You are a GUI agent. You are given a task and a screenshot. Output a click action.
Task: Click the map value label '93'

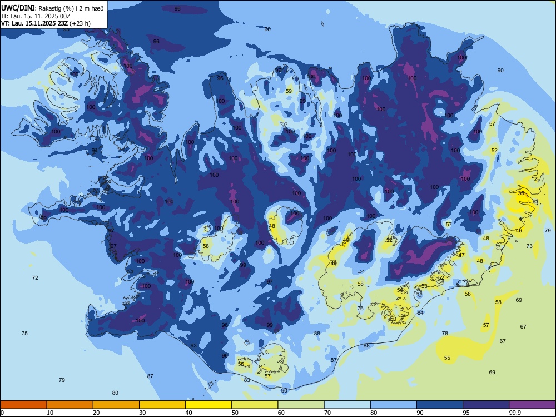click(x=193, y=346)
